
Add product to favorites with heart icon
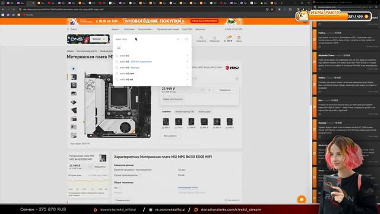(x=209, y=90)
